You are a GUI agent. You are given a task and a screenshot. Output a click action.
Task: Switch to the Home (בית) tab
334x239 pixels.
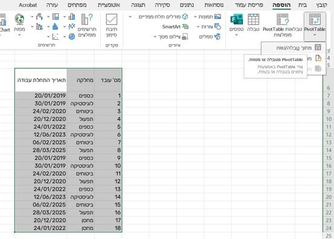[x=303, y=5]
